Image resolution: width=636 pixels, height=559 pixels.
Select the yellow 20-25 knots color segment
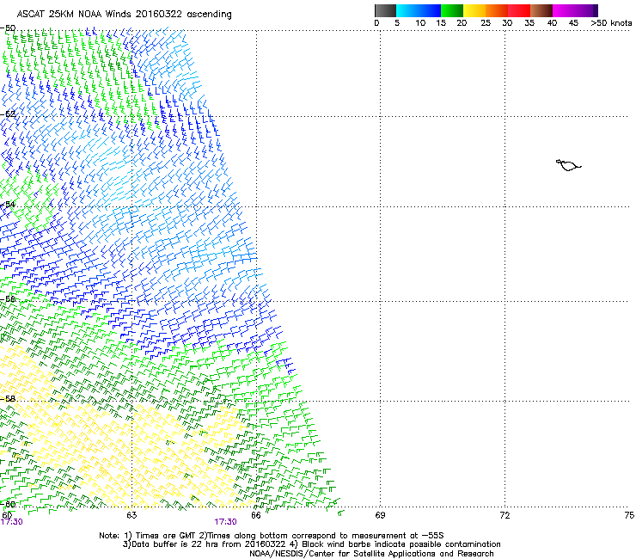[x=474, y=10]
